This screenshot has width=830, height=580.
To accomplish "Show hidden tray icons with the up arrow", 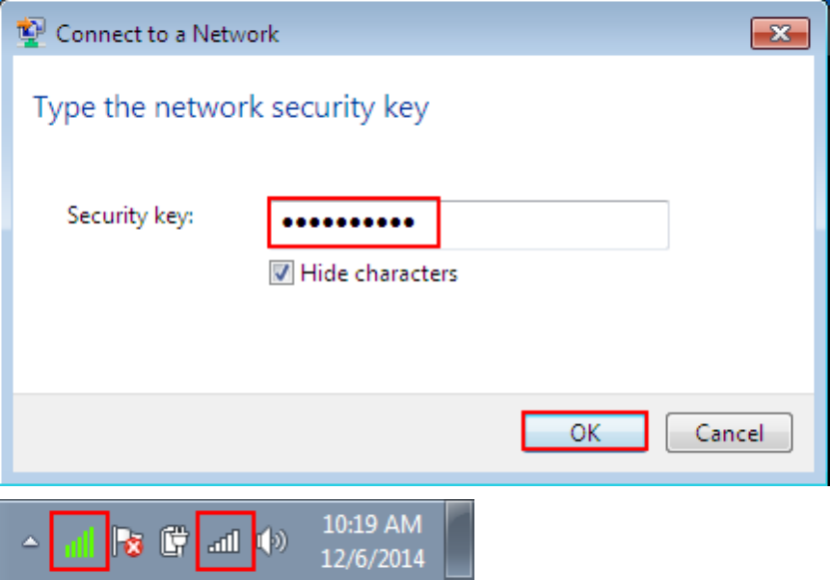I will click(31, 542).
